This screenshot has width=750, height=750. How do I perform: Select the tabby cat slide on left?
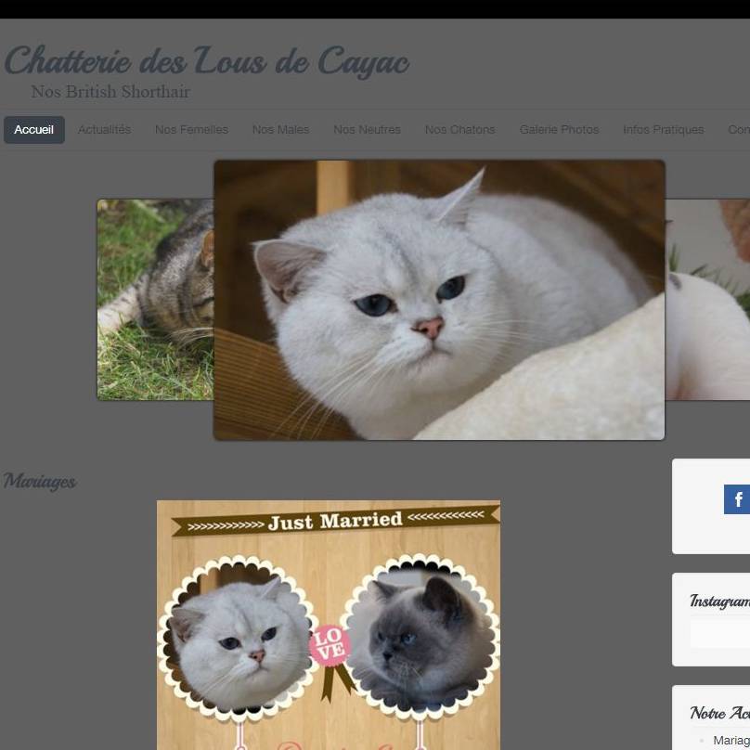(x=155, y=300)
